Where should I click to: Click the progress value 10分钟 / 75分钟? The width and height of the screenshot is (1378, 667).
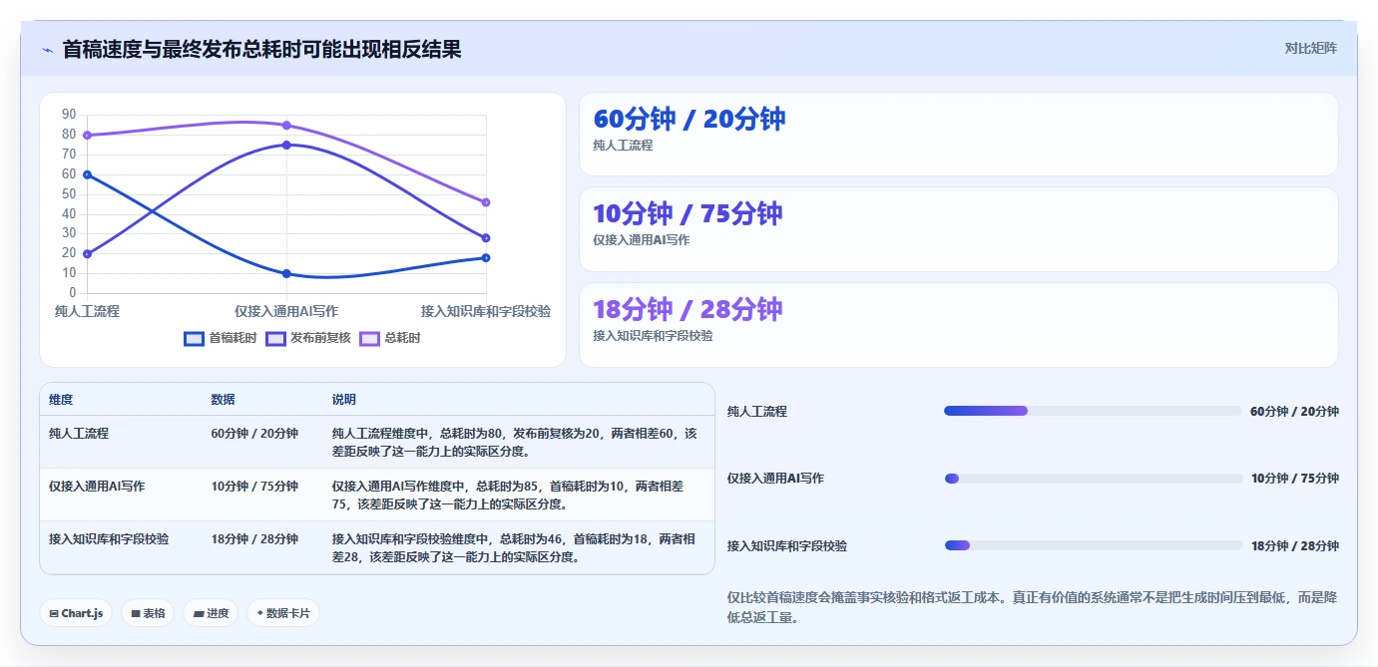(x=1294, y=479)
